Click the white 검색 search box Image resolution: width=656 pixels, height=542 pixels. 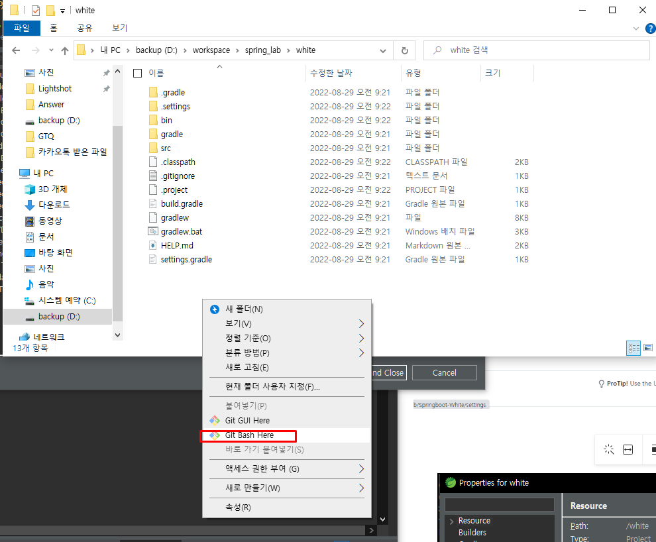tap(537, 50)
